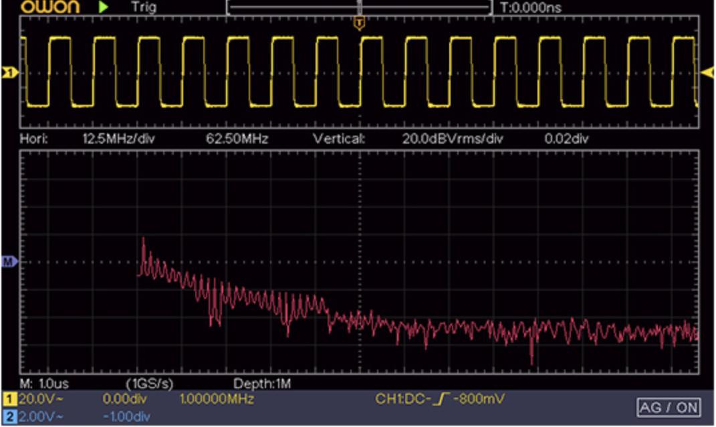Select the purple M math reference marker

click(x=9, y=262)
